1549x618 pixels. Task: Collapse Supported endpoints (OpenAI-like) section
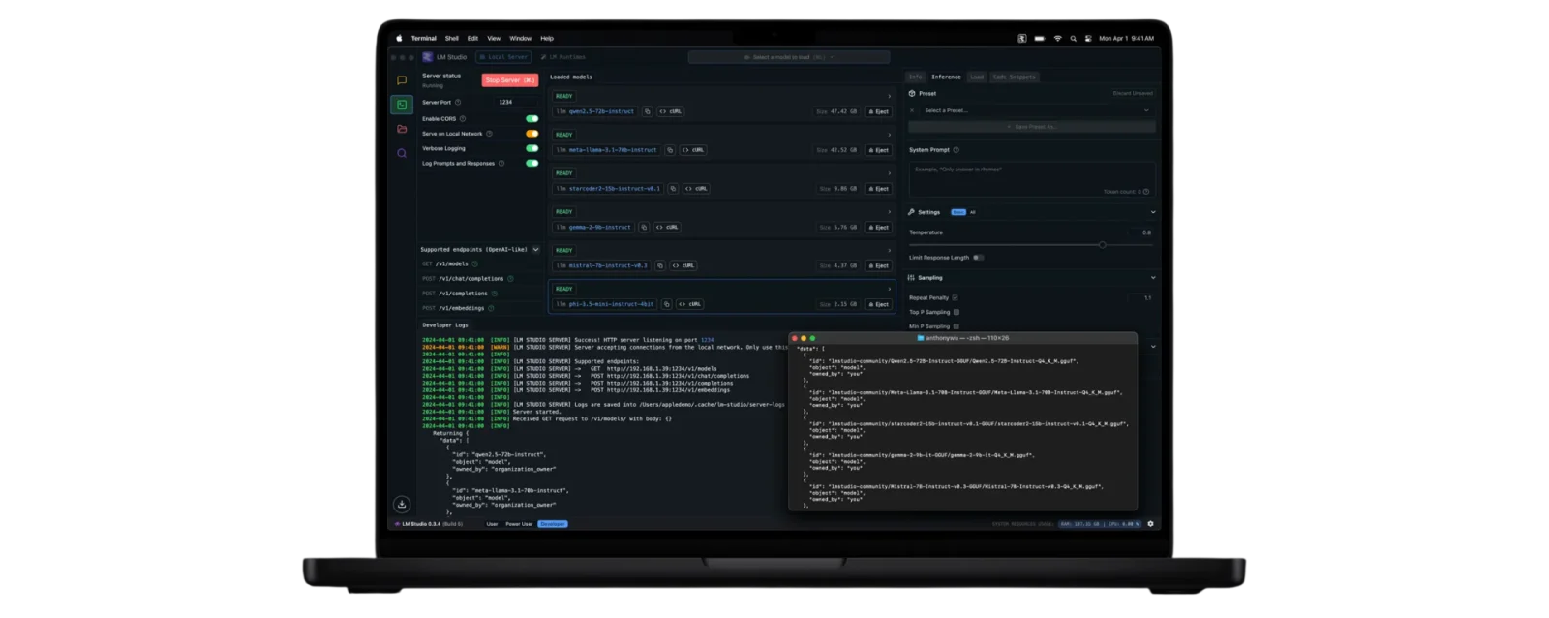(x=535, y=249)
